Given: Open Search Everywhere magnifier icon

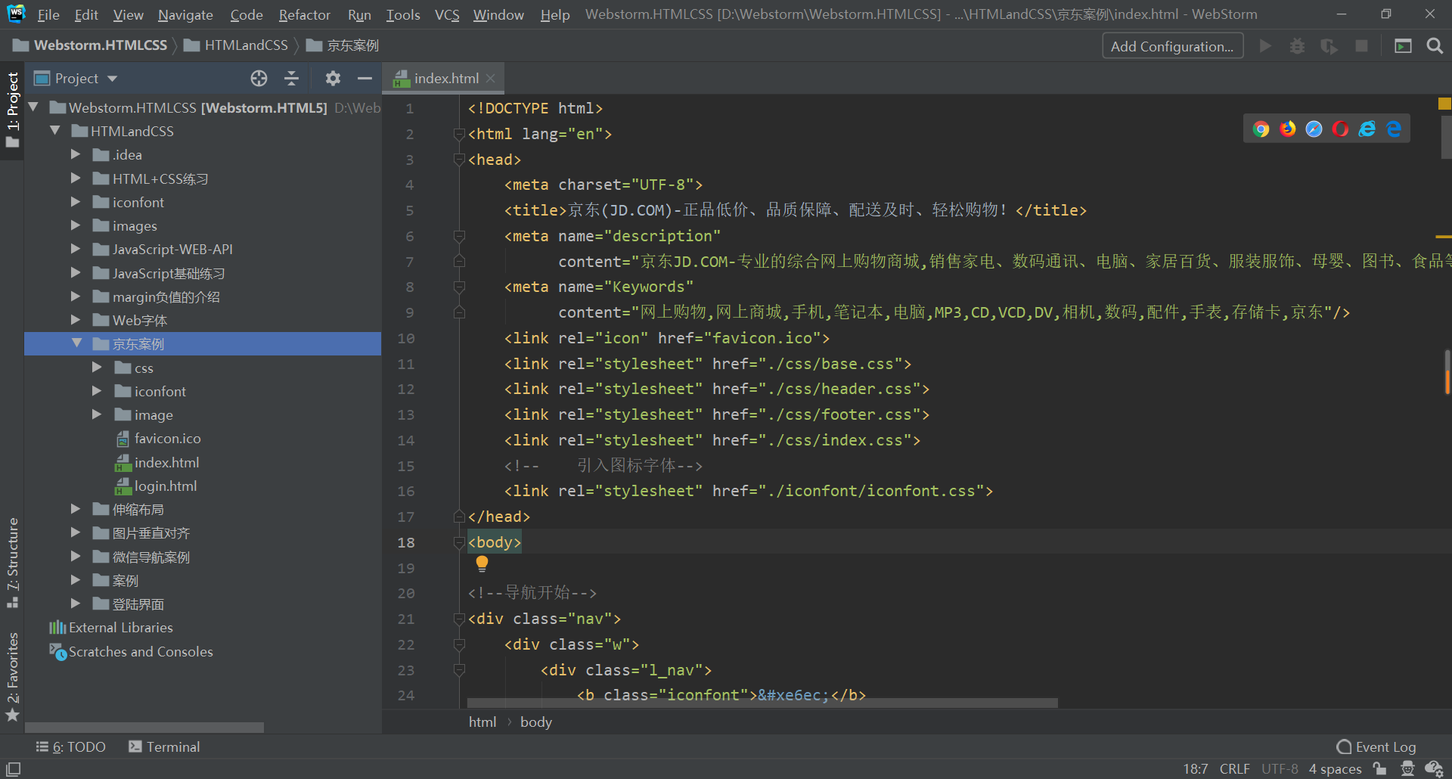Looking at the screenshot, I should pos(1435,46).
